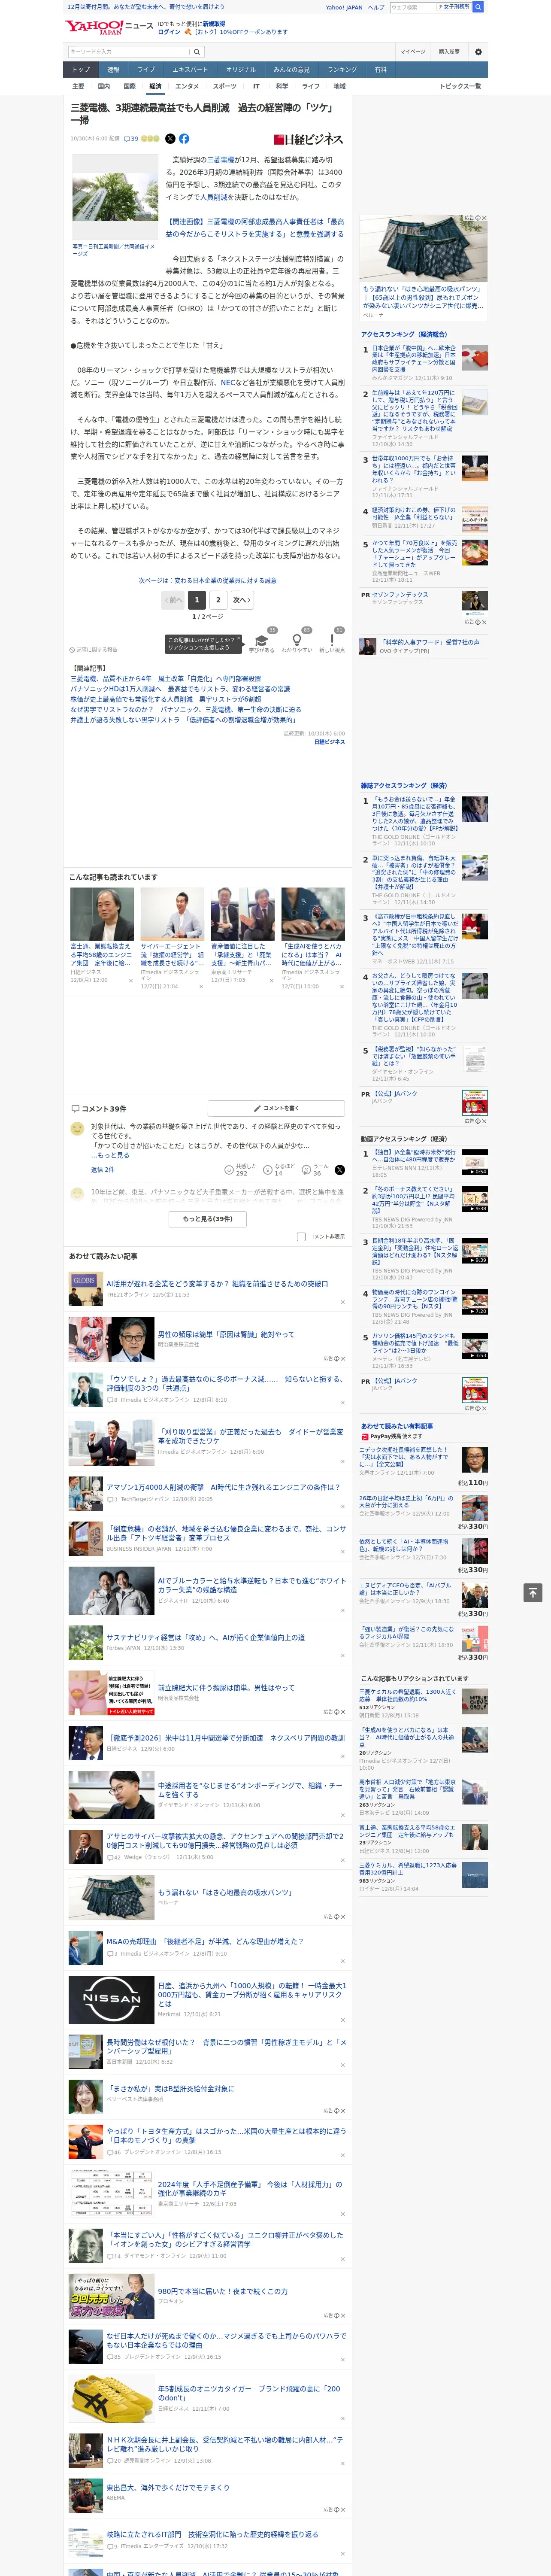This screenshot has width=551, height=2576.
Task: Open マイページ link in header
Action: click(x=413, y=52)
